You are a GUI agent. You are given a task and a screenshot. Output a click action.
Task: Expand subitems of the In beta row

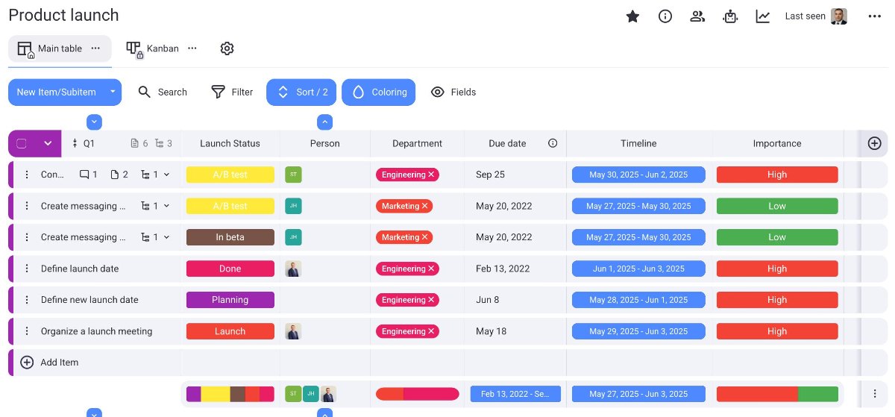pos(166,237)
